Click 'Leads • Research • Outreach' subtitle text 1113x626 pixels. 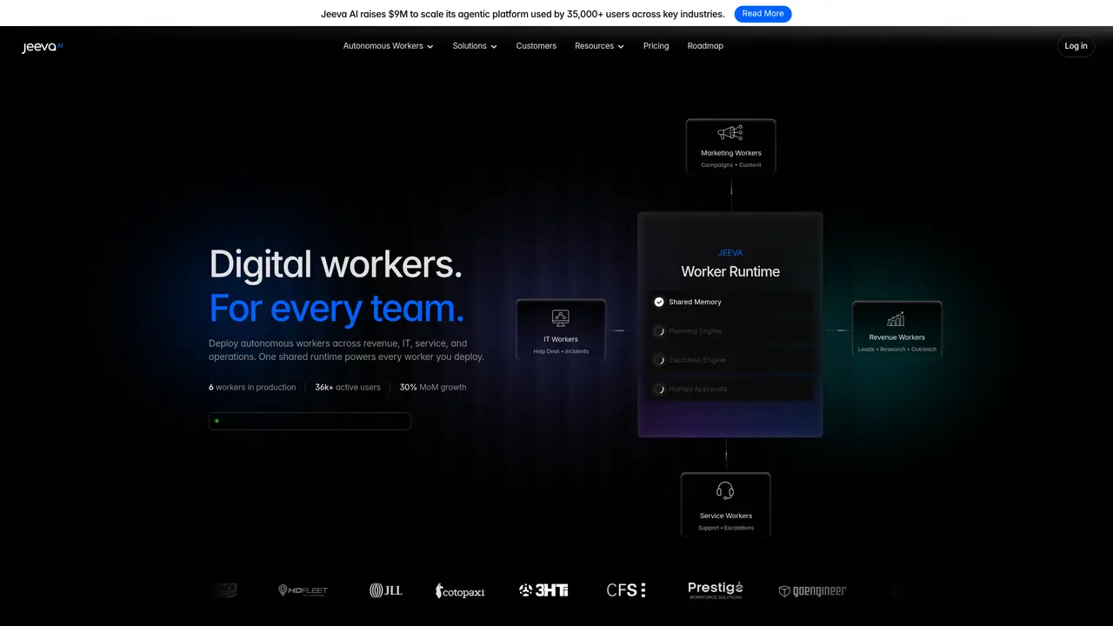[x=896, y=350]
